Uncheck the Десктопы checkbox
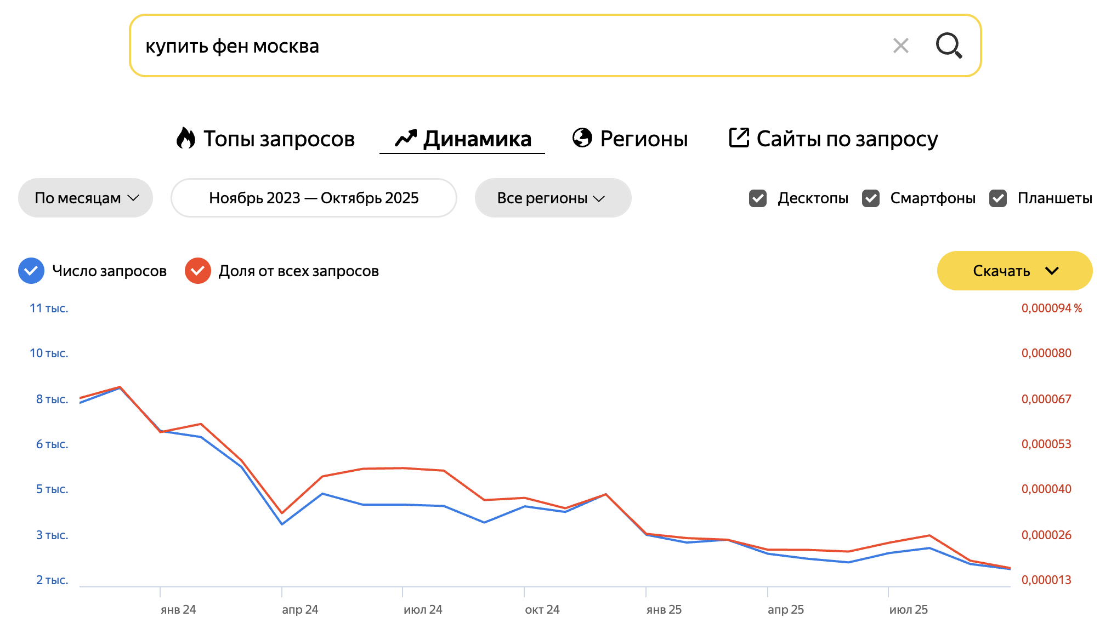This screenshot has width=1111, height=640. pyautogui.click(x=758, y=198)
